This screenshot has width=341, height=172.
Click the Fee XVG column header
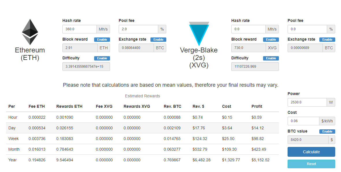104,107
